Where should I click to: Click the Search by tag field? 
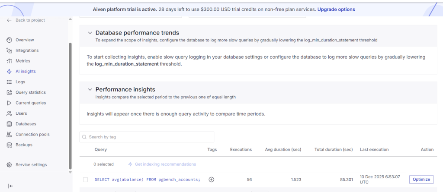(147, 137)
